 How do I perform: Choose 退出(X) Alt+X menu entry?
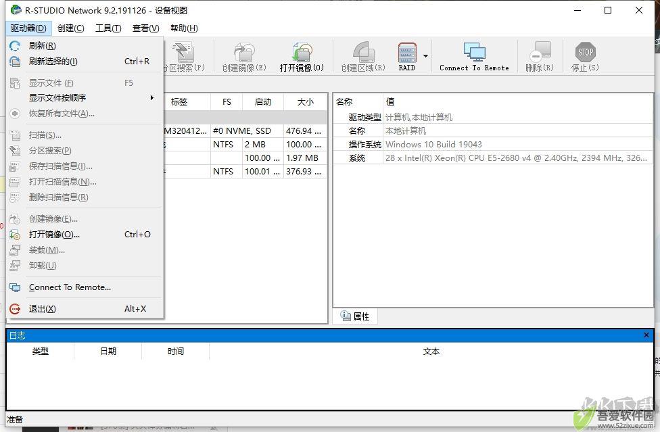(85, 309)
